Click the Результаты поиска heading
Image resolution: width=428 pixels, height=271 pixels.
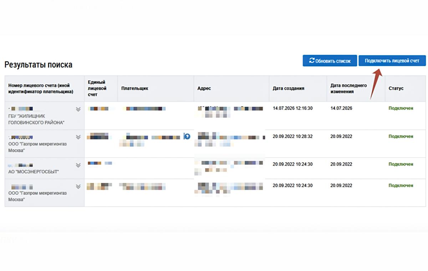39,65
